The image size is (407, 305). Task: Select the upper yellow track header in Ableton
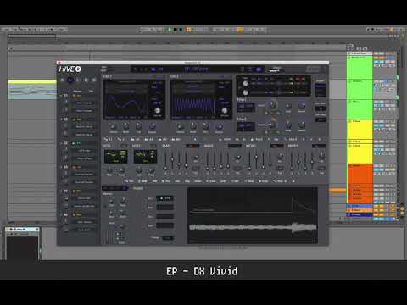point(360,129)
